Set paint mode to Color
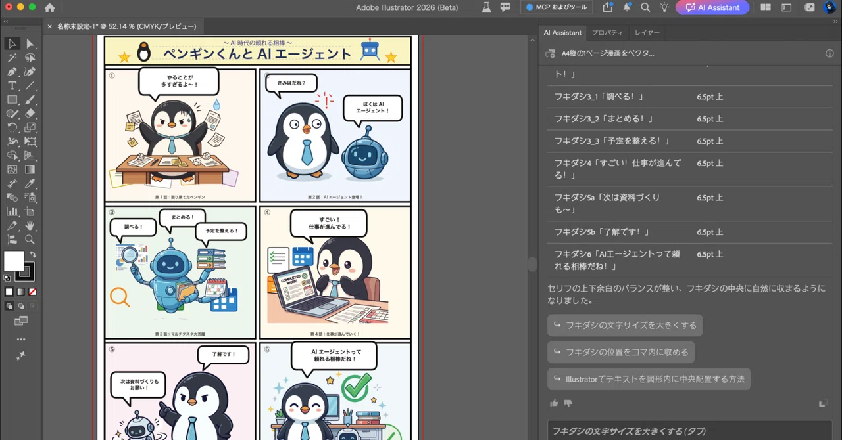 coord(9,292)
